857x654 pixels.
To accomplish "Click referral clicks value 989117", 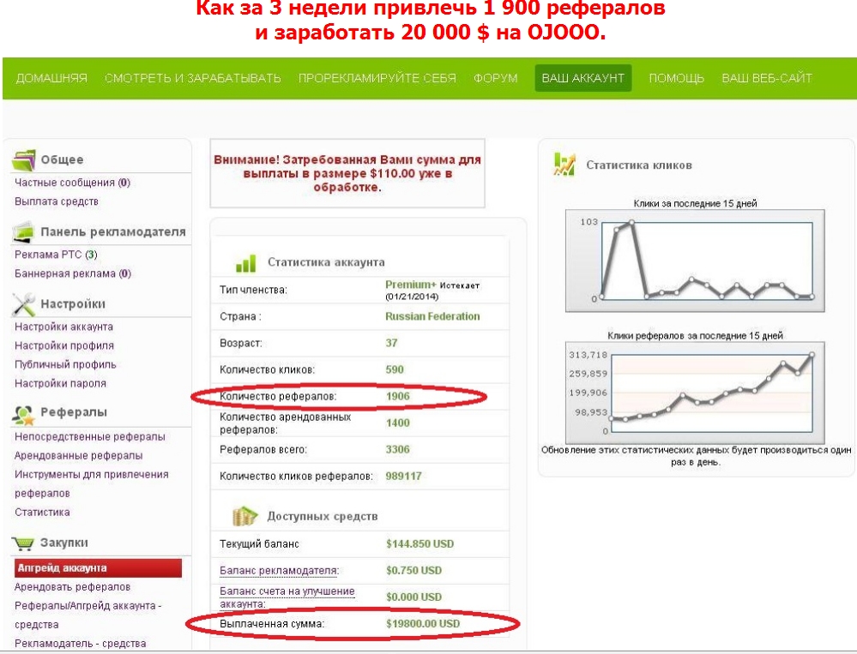I will tap(403, 476).
